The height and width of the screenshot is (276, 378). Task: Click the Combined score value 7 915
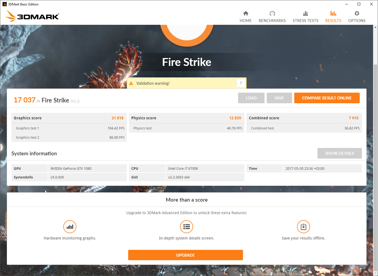tap(354, 118)
